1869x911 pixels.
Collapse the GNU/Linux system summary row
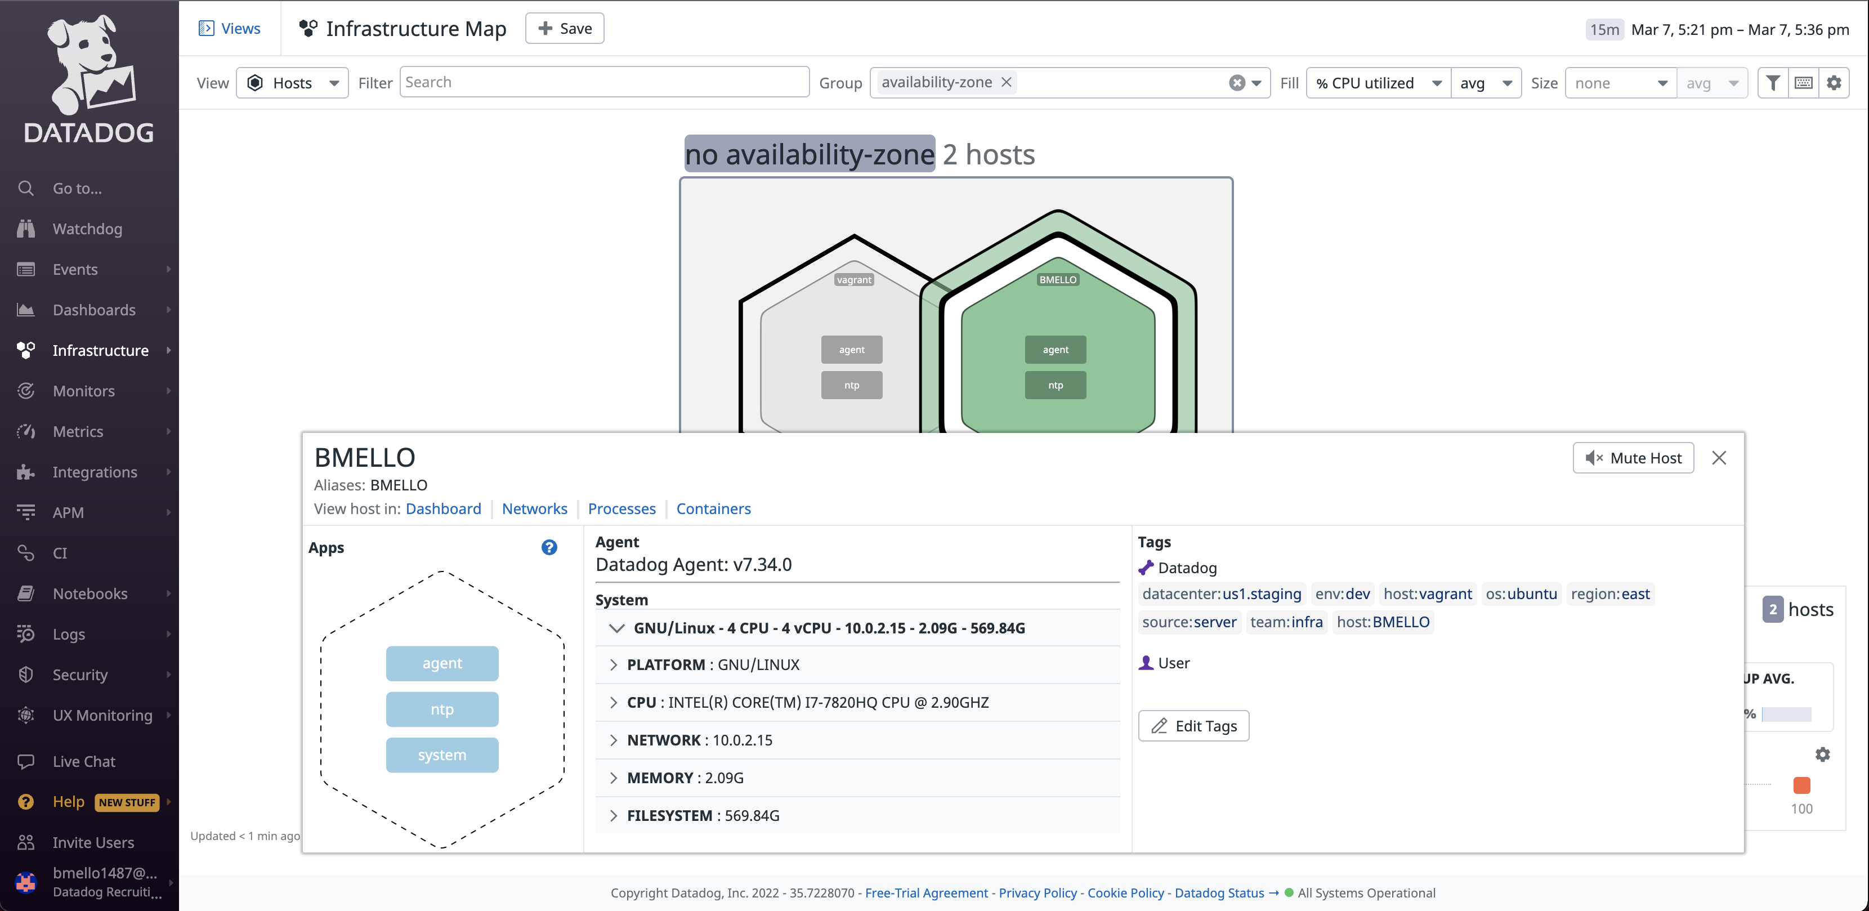[857, 628]
